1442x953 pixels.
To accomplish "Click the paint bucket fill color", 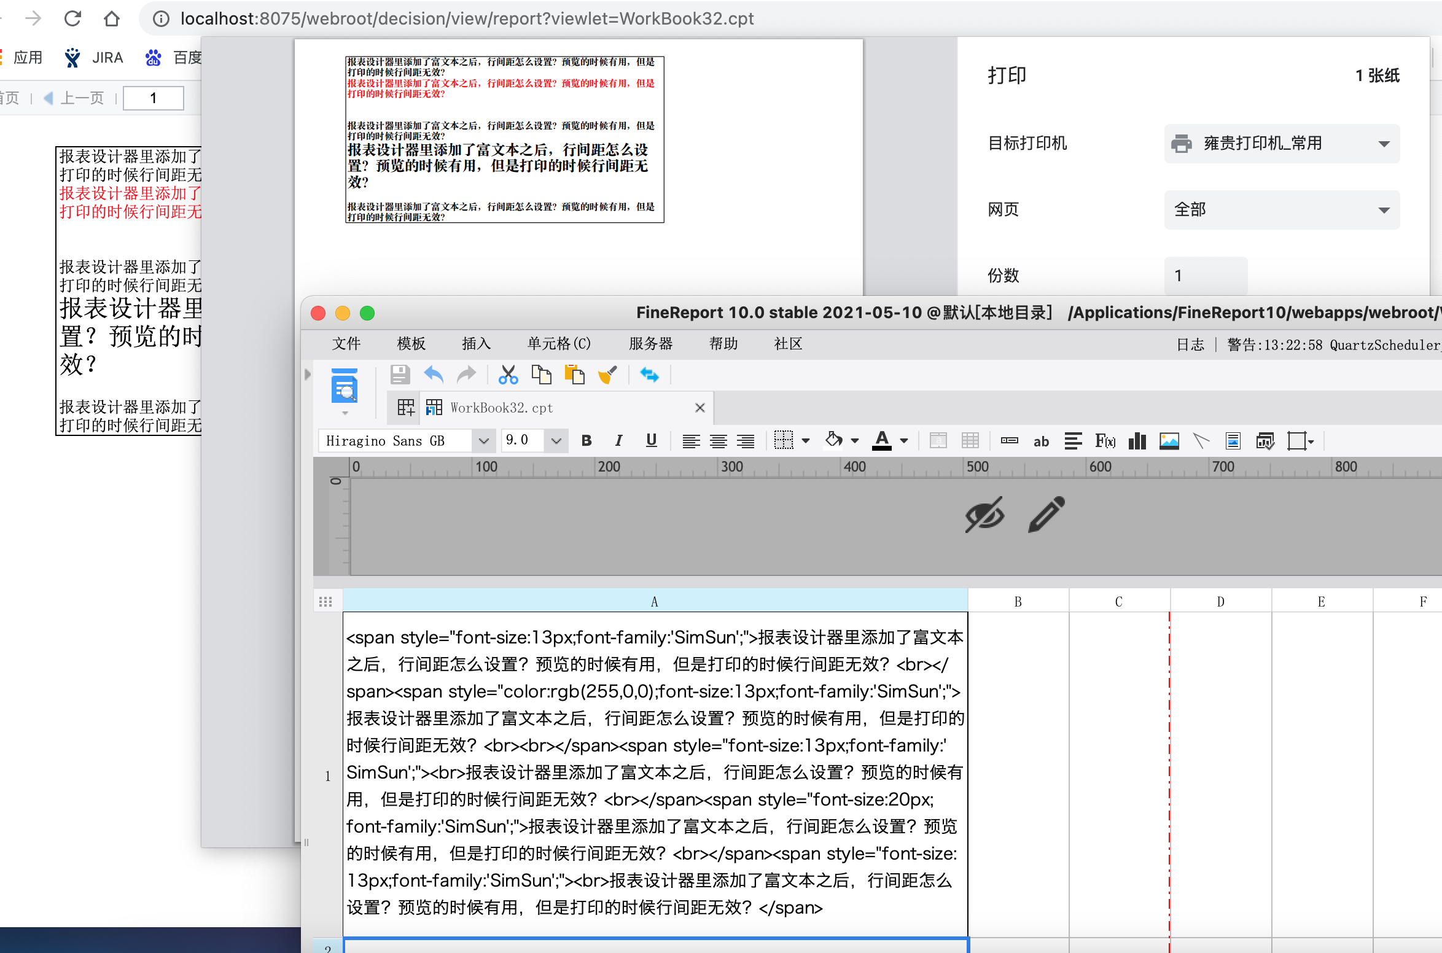I will tap(833, 440).
